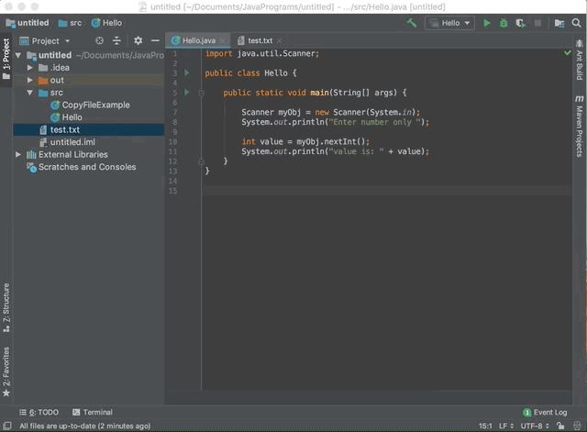The height and width of the screenshot is (432, 587).
Task: Run with Coverage using the shield icon
Action: (520, 23)
